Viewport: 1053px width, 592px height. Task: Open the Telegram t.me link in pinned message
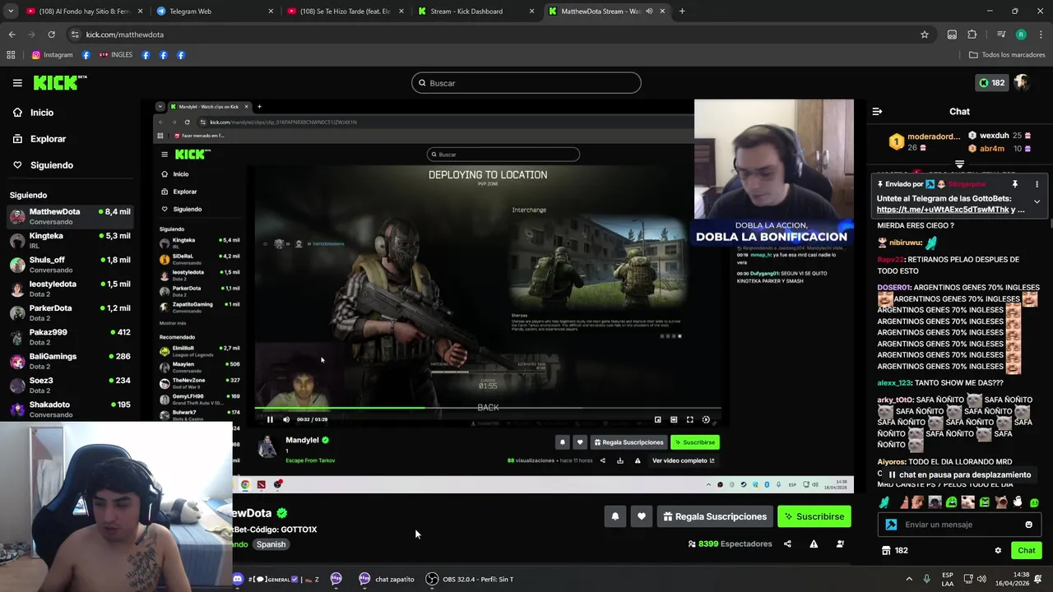point(943,210)
